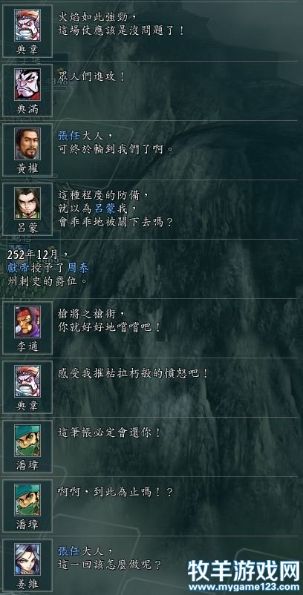Select the 李通 character portrait
The width and height of the screenshot is (303, 595).
[x=27, y=322]
